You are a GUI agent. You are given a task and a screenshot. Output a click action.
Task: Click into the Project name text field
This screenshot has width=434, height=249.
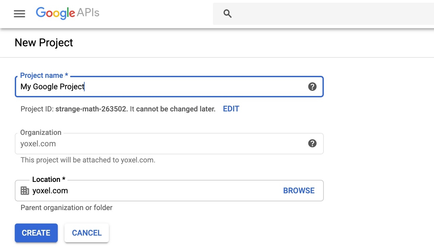pos(161,87)
